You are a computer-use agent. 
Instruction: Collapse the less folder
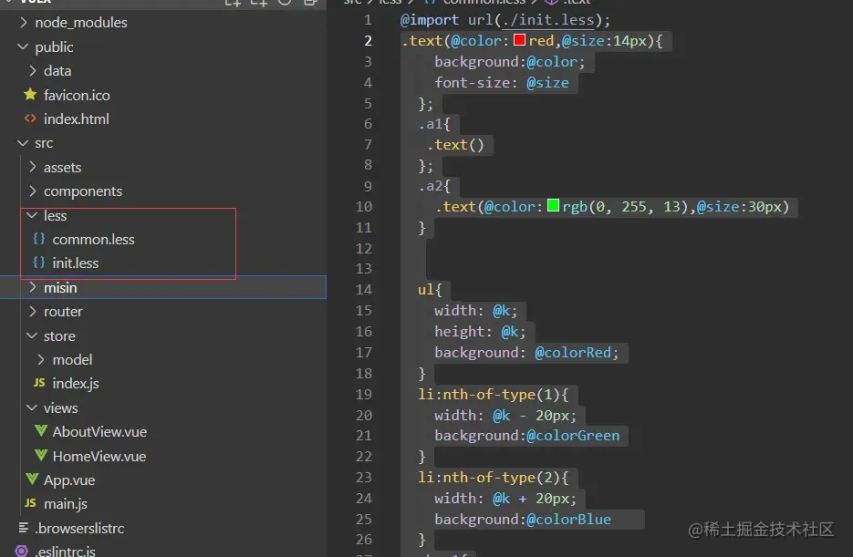point(32,215)
